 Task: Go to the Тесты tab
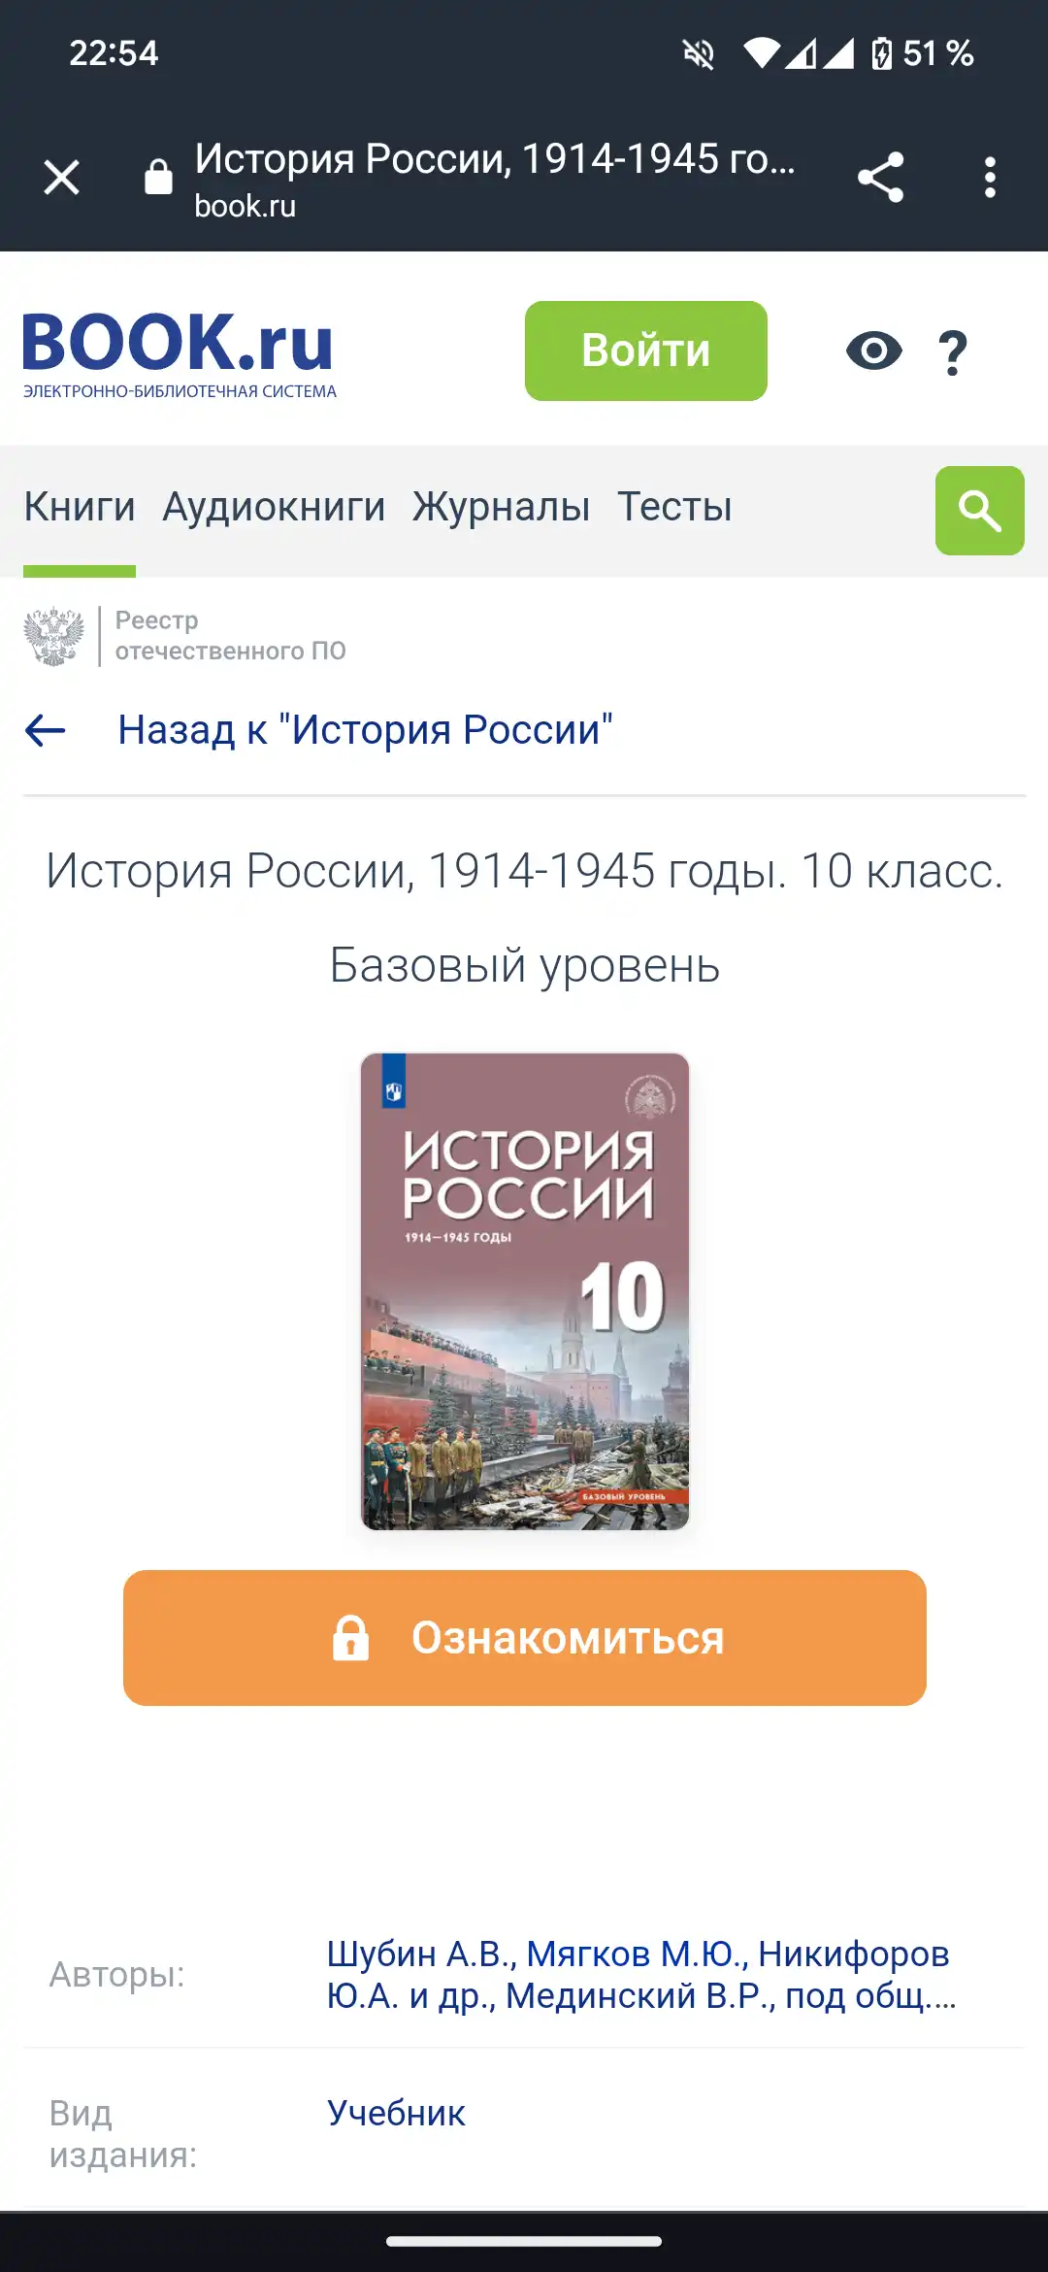(674, 507)
